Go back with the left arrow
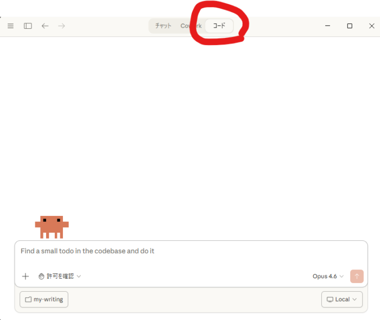This screenshot has width=380, height=320. (x=45, y=26)
